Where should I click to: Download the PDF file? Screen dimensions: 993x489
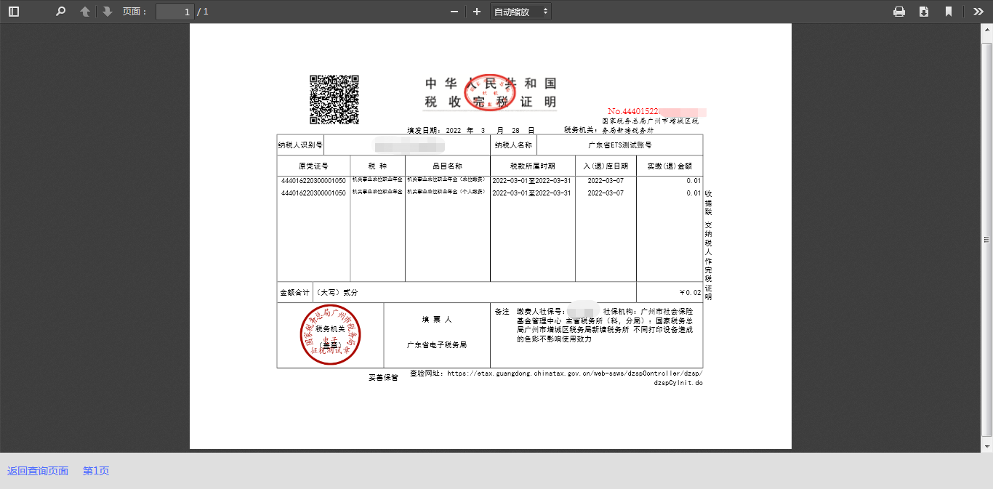click(x=924, y=12)
